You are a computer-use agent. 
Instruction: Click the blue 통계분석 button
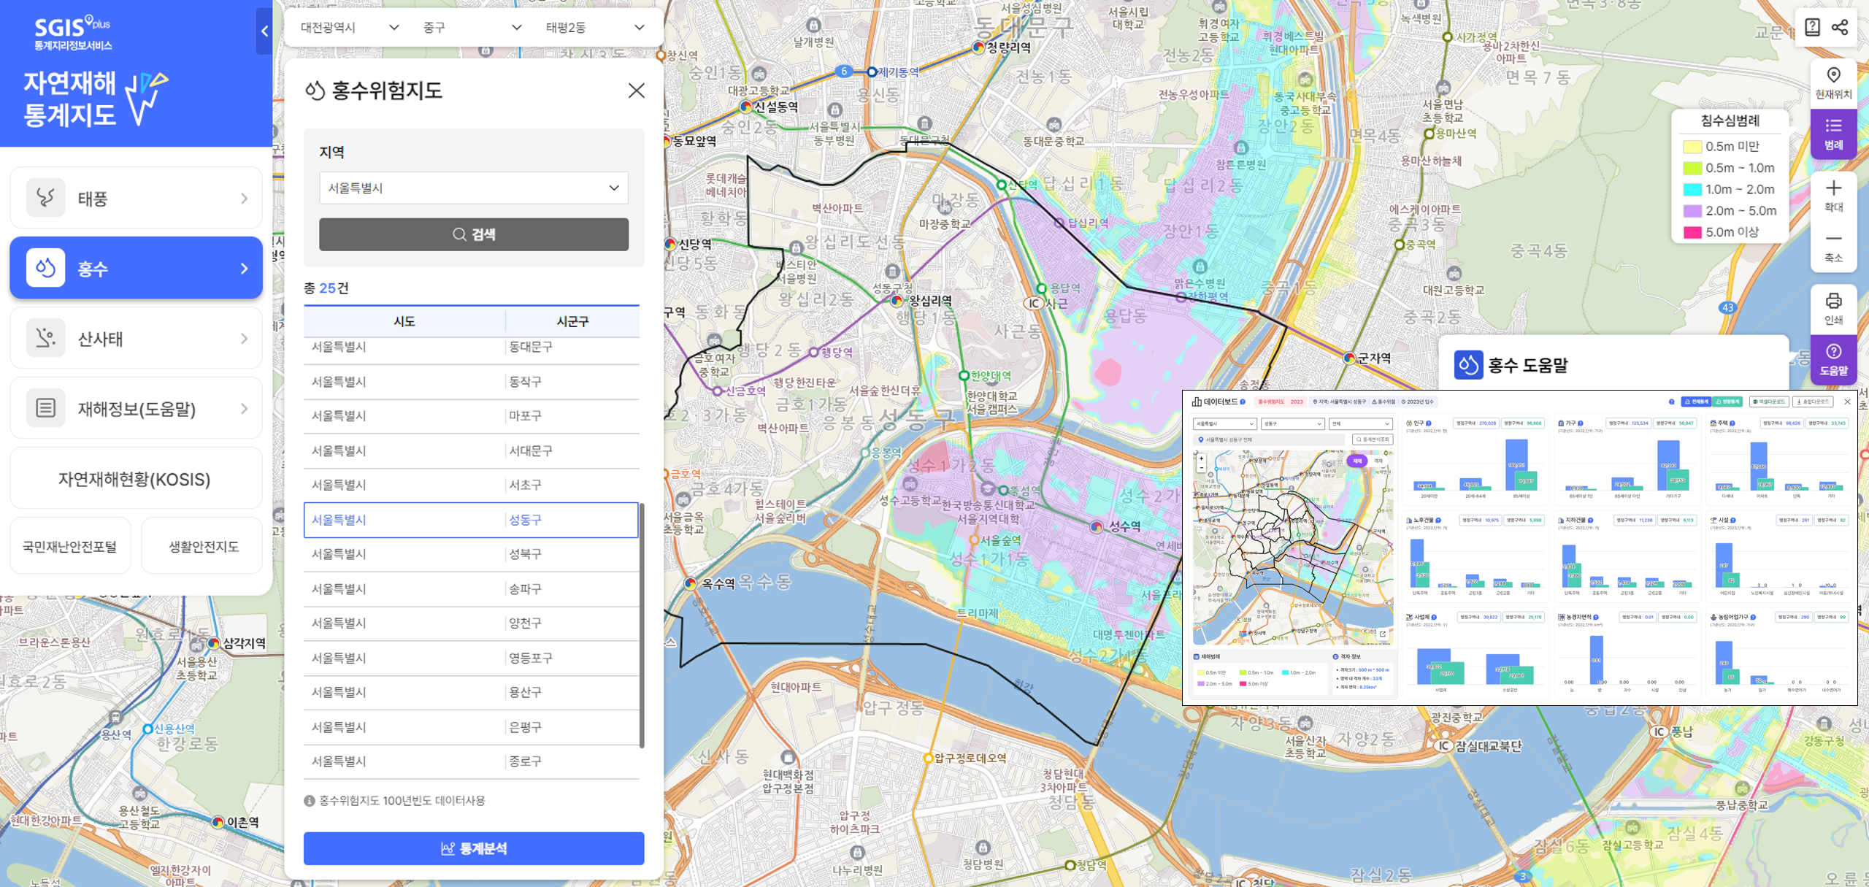[473, 848]
